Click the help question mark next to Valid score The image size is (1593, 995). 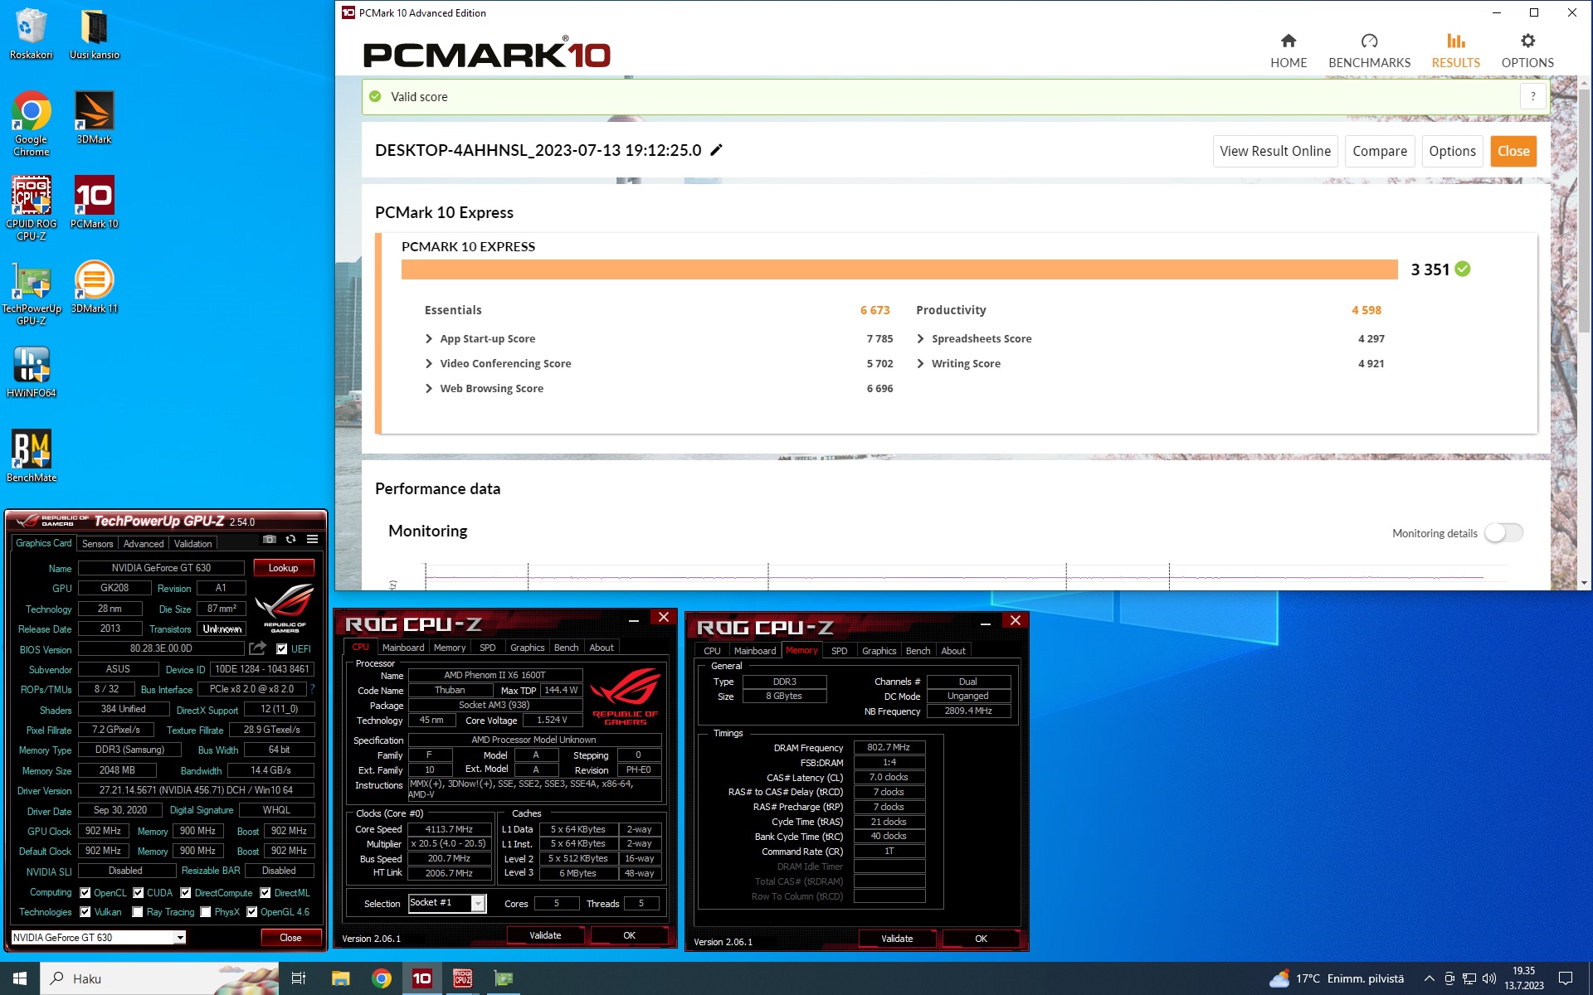click(1532, 96)
